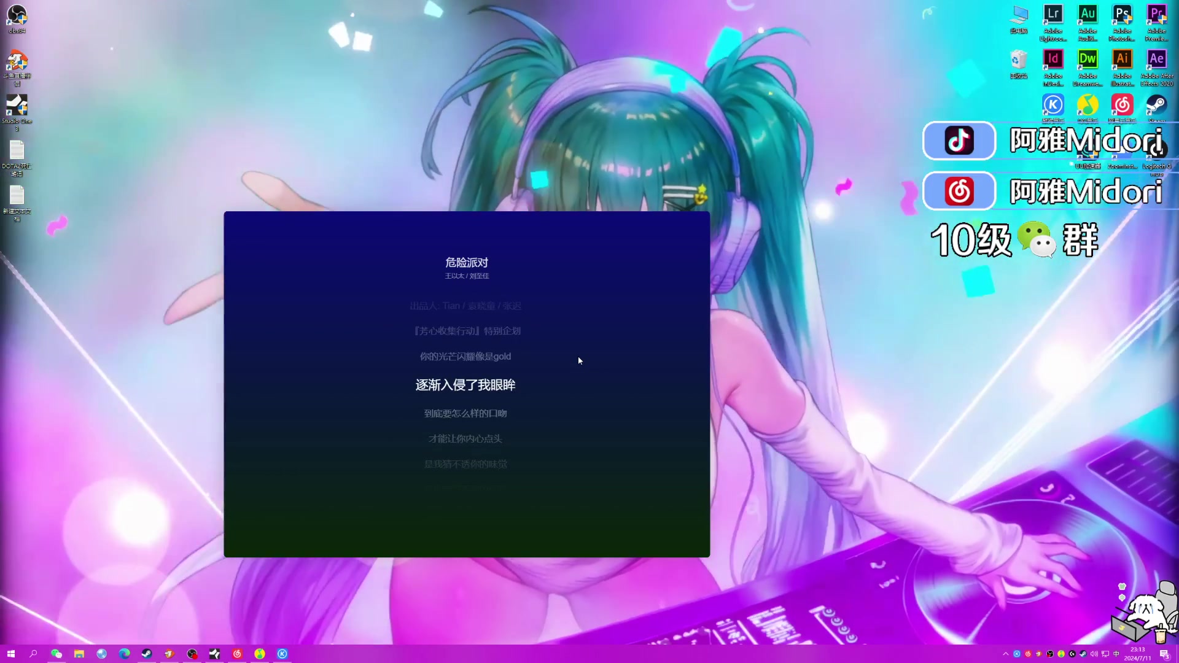
Task: Open the 此电脑 (This PC) desktop icon
Action: (1019, 19)
